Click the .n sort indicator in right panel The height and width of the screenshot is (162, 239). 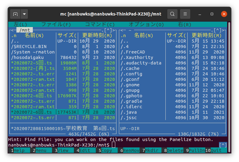123,36
